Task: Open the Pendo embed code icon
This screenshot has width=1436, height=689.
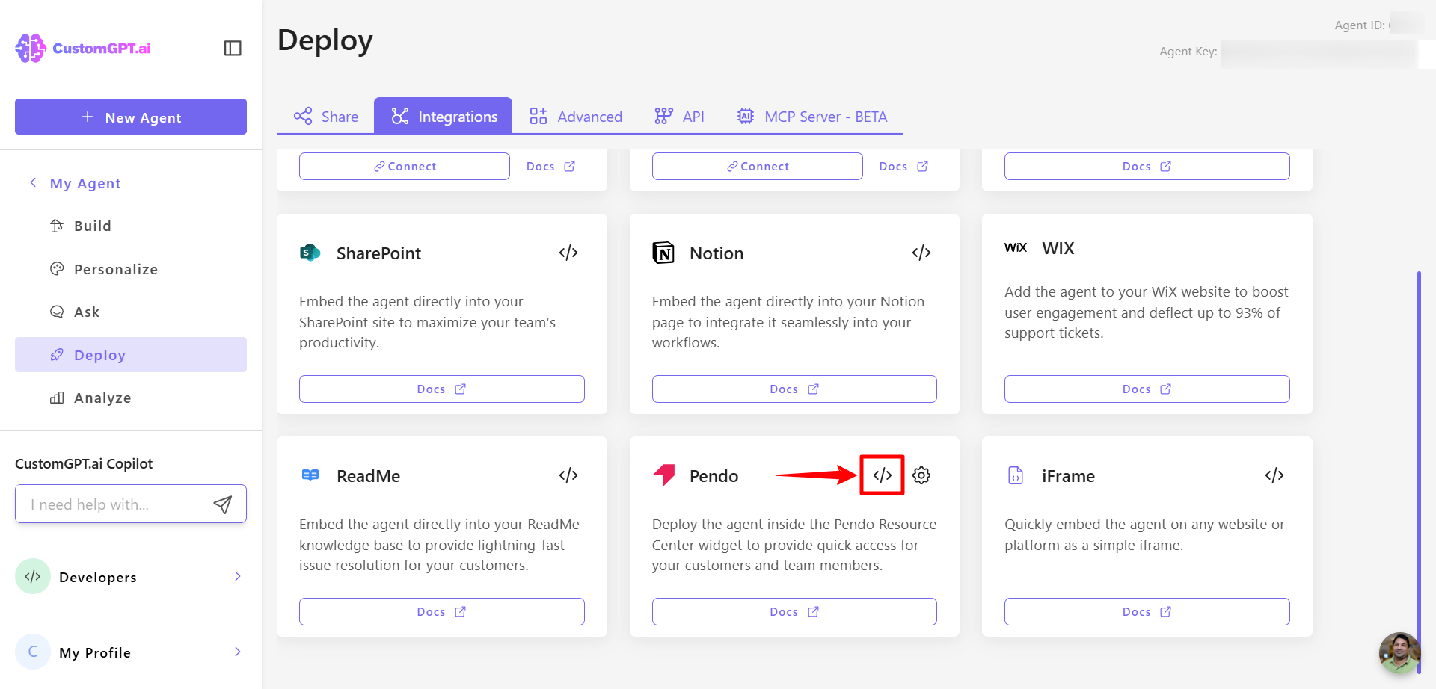Action: [x=883, y=475]
